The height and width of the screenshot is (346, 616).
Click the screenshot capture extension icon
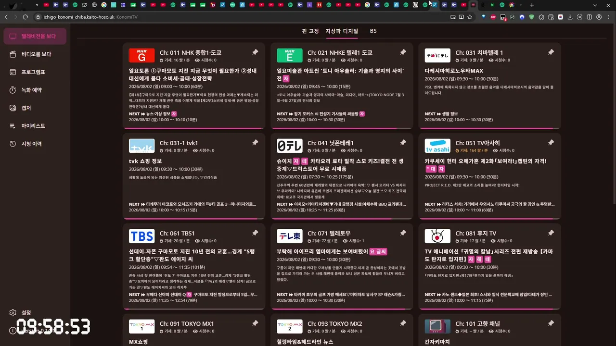(580, 17)
